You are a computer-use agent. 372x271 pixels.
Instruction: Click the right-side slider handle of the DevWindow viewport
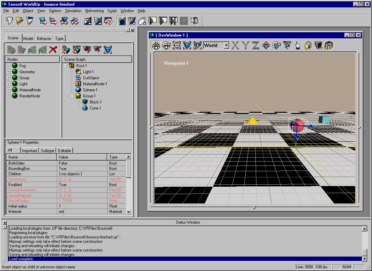(x=359, y=127)
